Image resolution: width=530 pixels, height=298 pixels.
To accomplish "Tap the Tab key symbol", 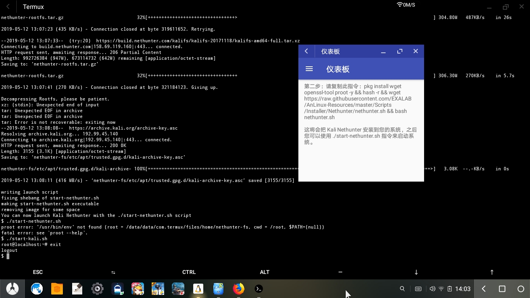I will (x=113, y=272).
